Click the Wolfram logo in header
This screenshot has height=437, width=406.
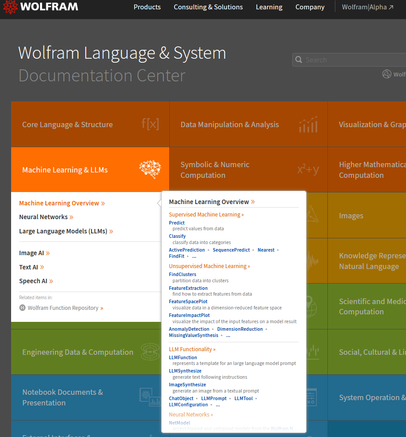(x=41, y=7)
